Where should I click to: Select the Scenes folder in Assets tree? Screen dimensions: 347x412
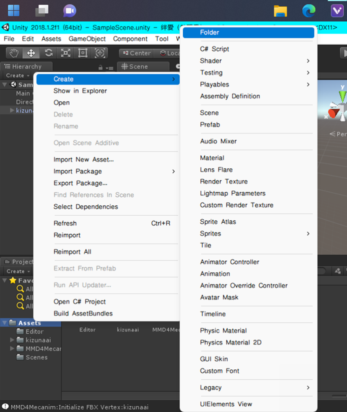tap(36, 357)
